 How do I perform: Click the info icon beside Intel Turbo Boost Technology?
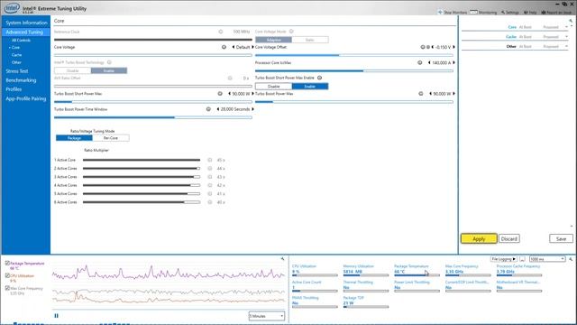pyautogui.click(x=109, y=62)
